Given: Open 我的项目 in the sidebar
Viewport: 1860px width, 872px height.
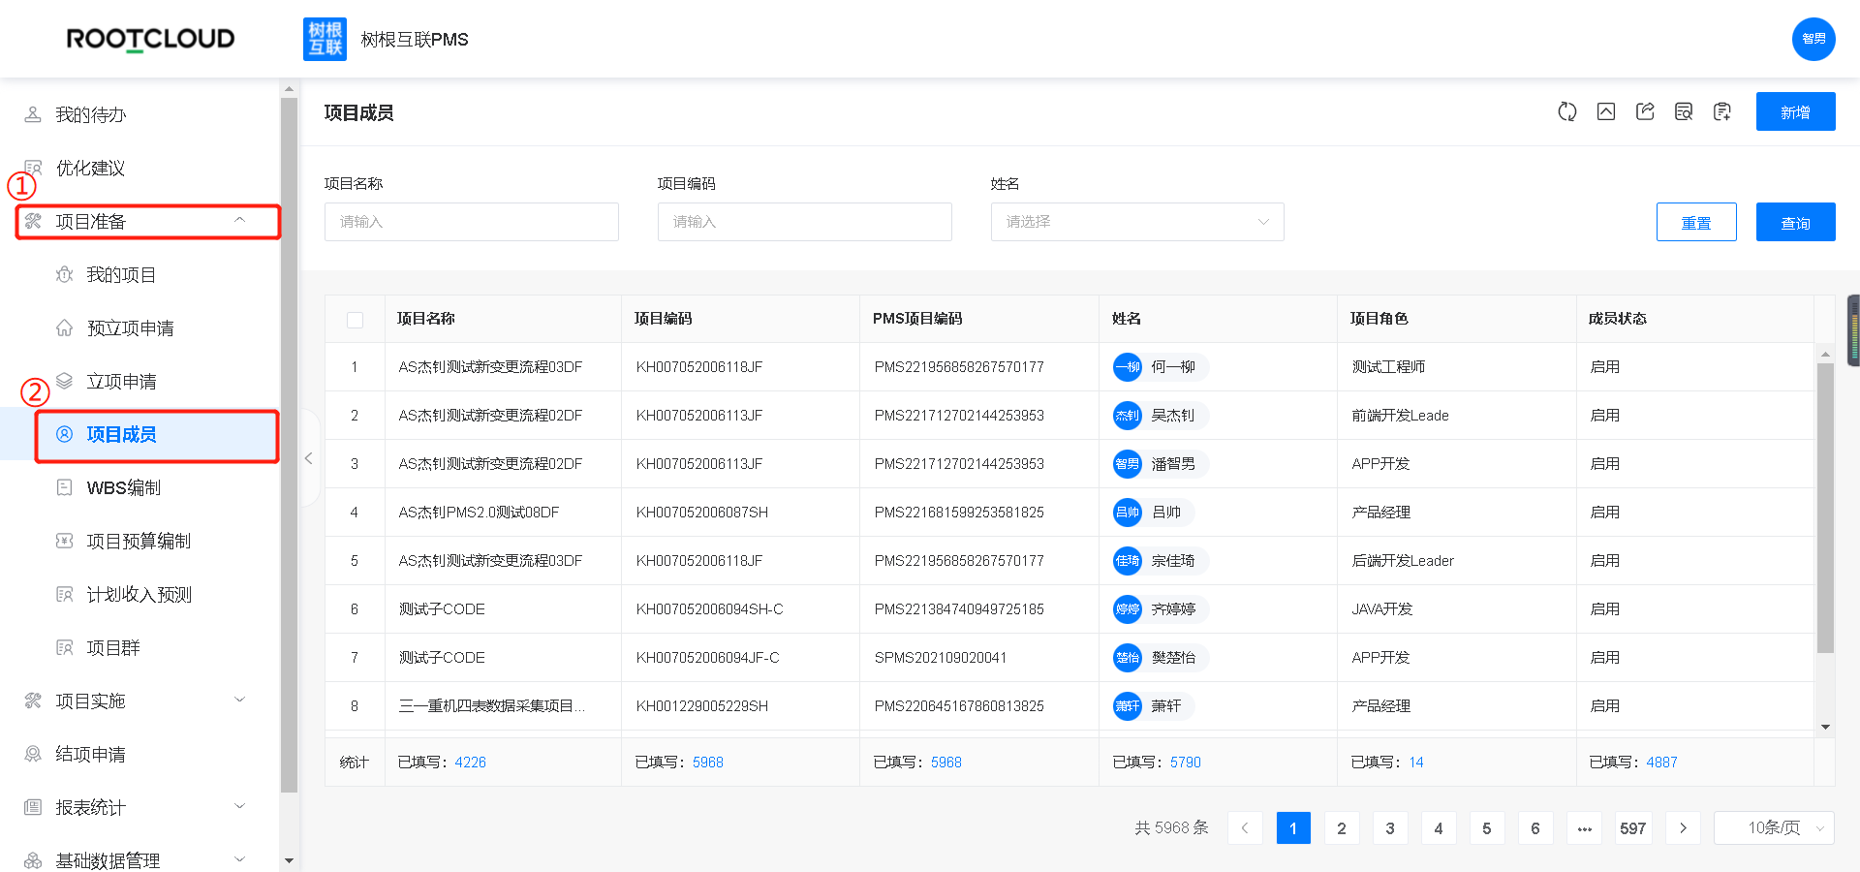Looking at the screenshot, I should [x=121, y=275].
